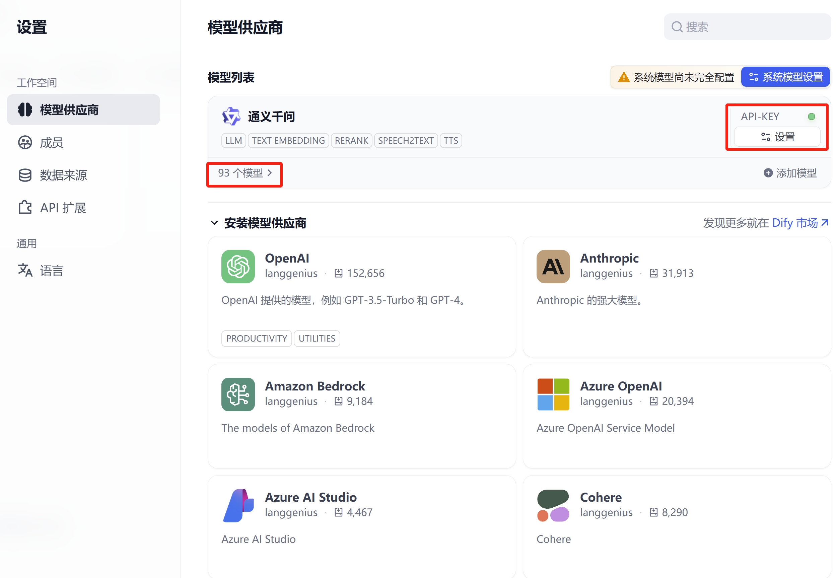Open the Amazon Bedrock card title
The height and width of the screenshot is (578, 836).
coord(315,386)
